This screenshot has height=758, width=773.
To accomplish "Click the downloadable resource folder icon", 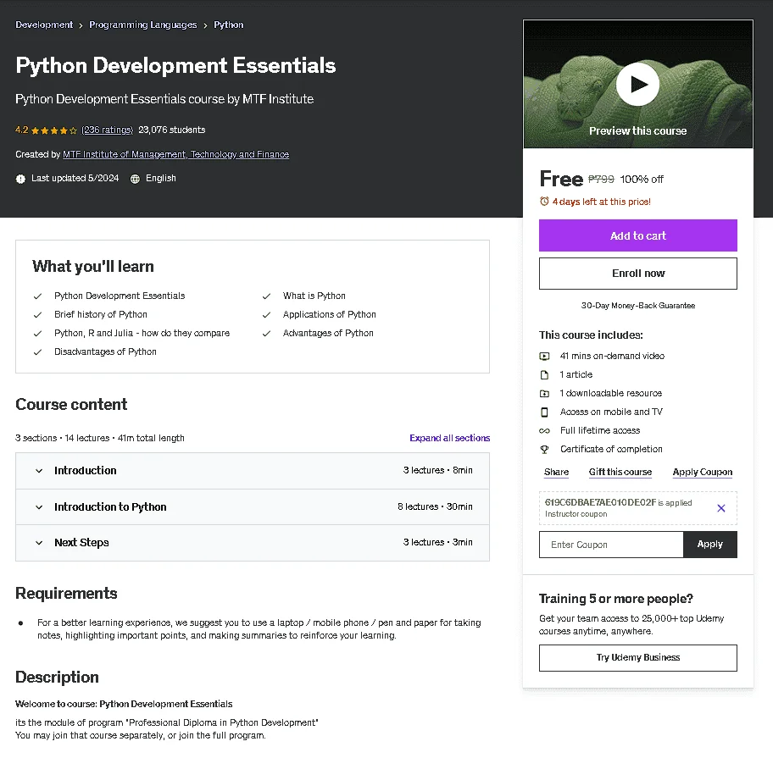I will tap(544, 394).
